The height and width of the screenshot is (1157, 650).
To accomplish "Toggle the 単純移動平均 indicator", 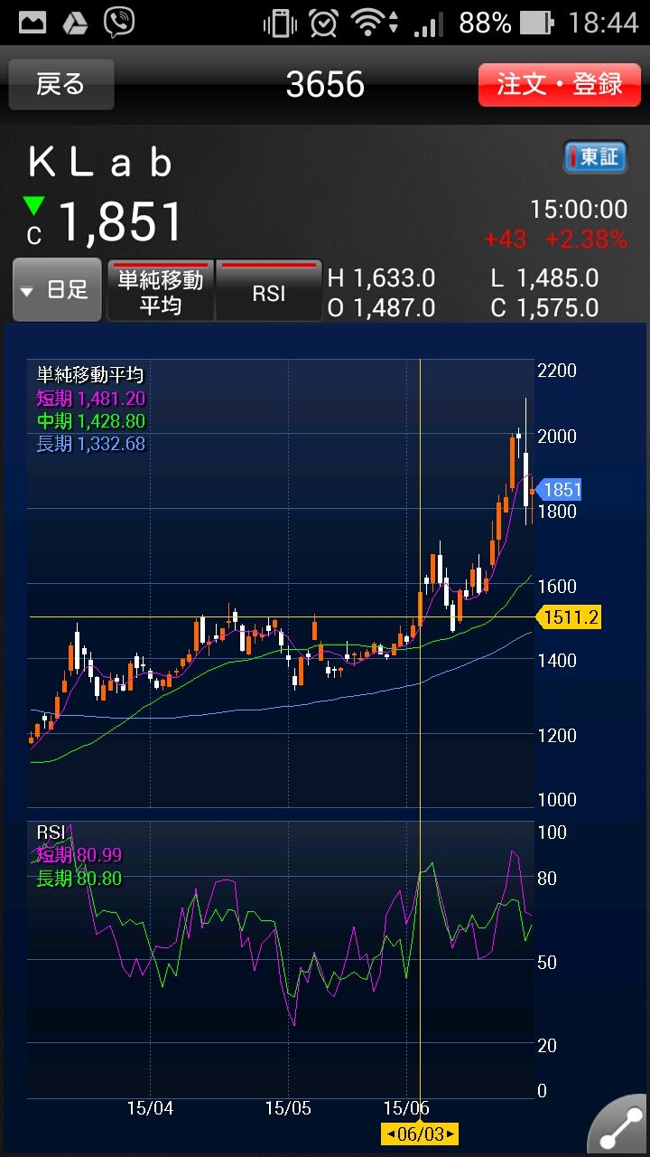I will 161,291.
